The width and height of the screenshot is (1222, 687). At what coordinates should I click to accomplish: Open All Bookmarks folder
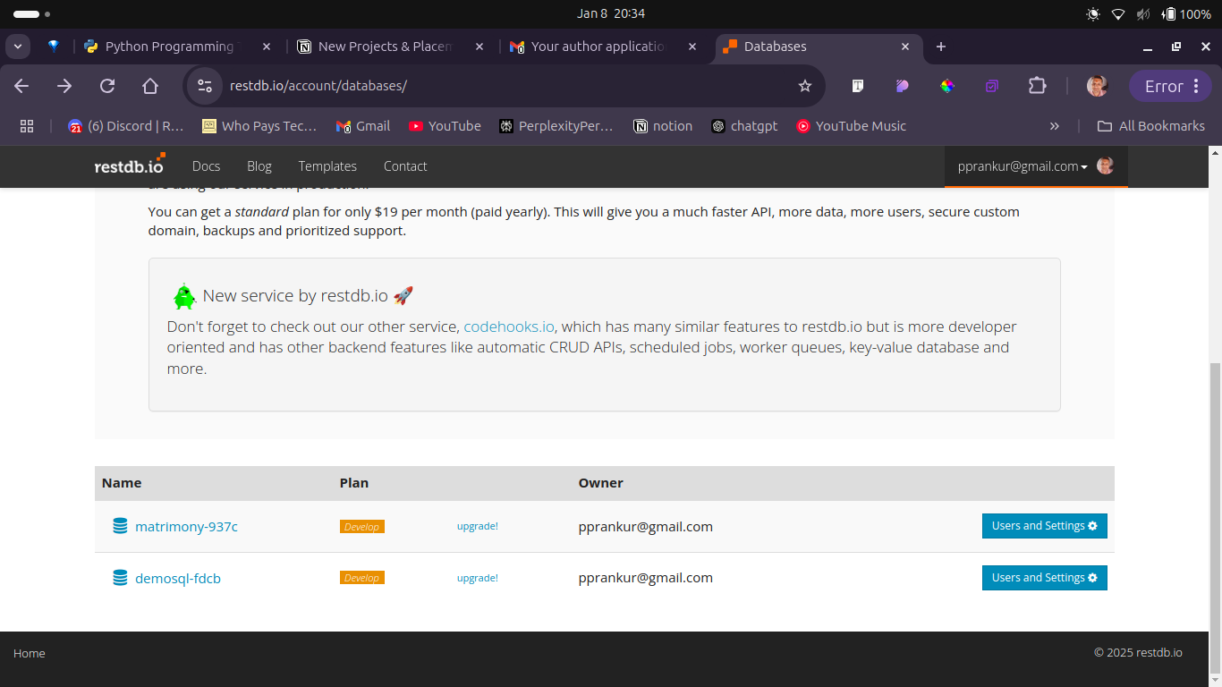pos(1151,126)
